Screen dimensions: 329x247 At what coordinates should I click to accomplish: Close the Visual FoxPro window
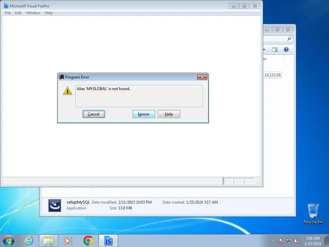point(255,6)
